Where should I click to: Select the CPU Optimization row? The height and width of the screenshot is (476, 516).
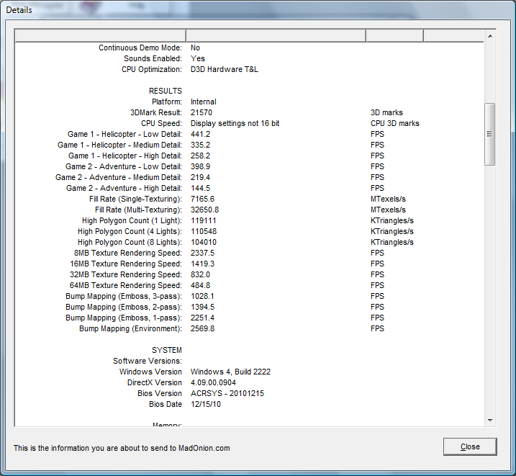[x=152, y=70]
